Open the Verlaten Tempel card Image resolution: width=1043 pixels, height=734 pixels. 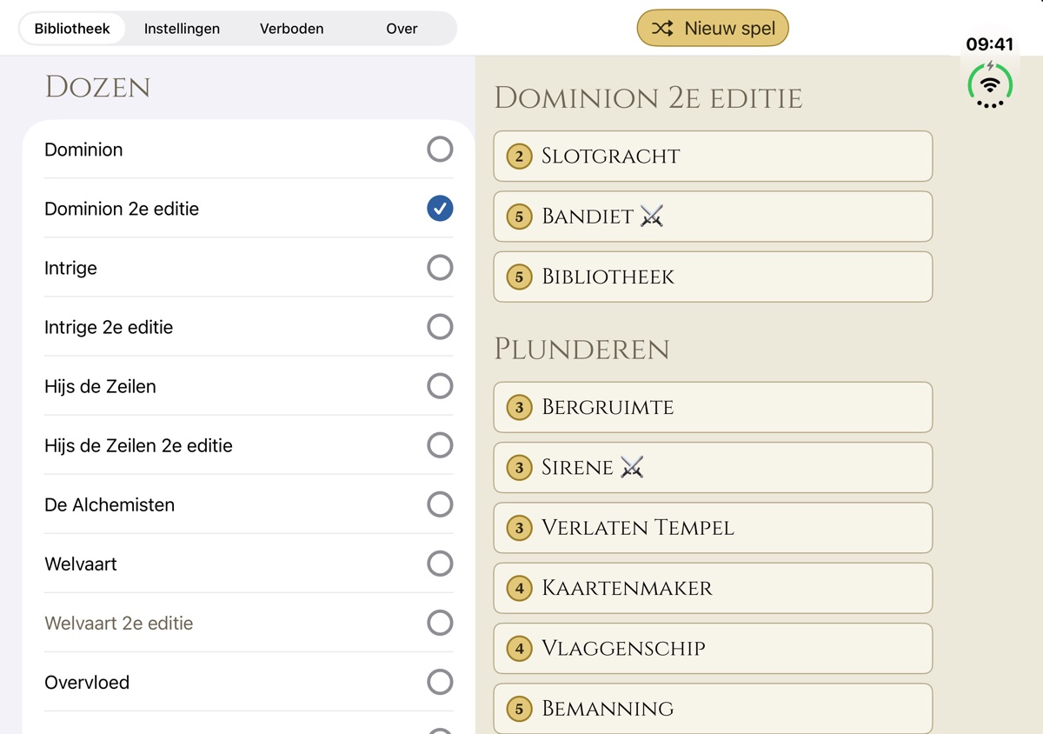[713, 528]
